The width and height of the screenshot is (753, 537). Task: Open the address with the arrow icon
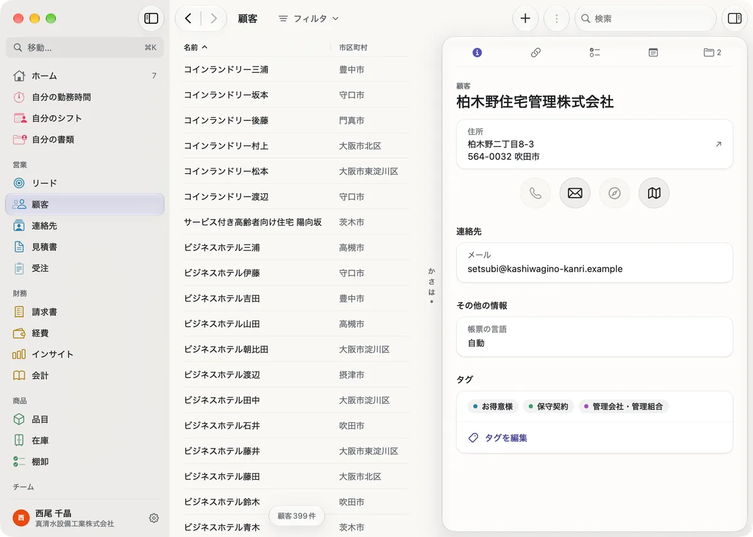pyautogui.click(x=718, y=144)
